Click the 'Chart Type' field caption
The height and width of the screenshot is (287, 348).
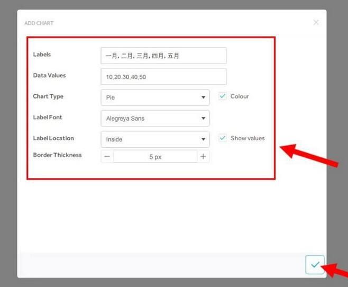click(48, 96)
